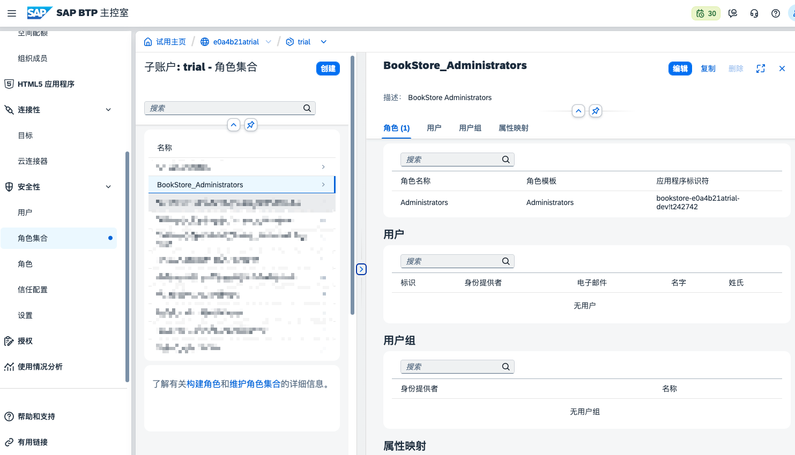This screenshot has height=455, width=795.
Task: Click the role collection search field
Action: (225, 108)
